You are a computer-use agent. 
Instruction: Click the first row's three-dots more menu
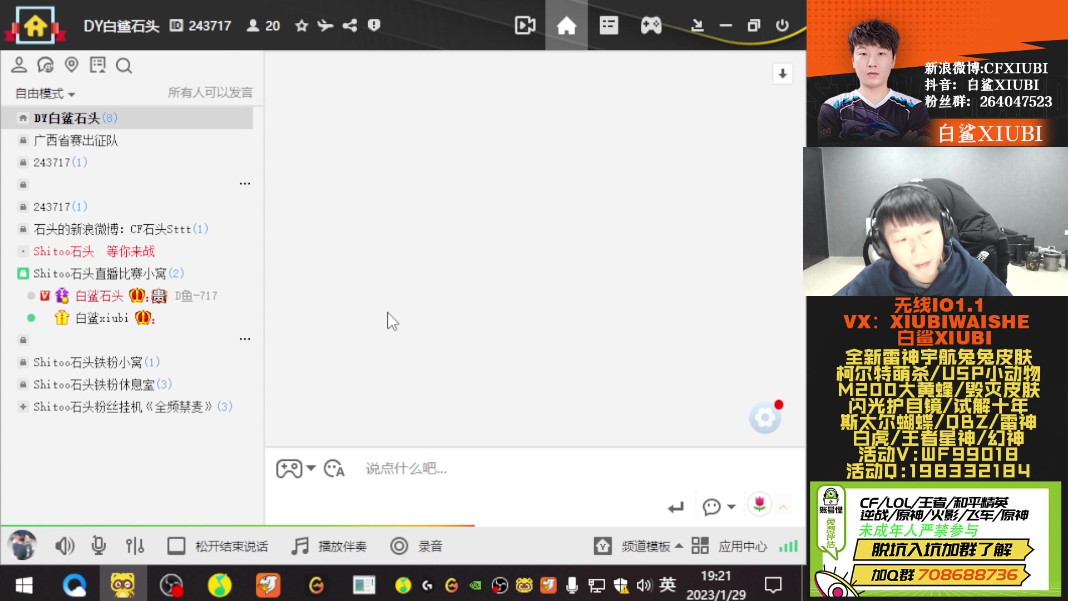click(x=245, y=184)
